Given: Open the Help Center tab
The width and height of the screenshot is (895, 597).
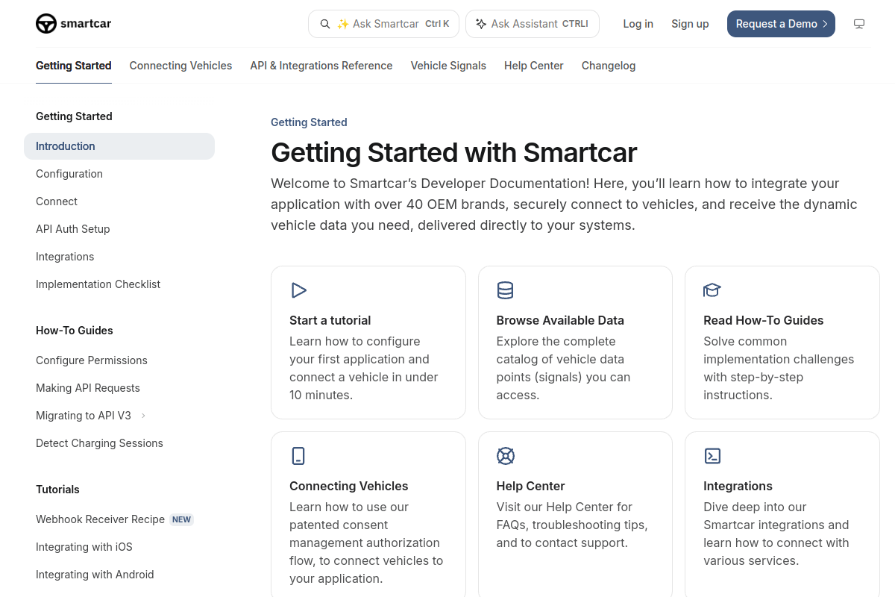Looking at the screenshot, I should [534, 66].
